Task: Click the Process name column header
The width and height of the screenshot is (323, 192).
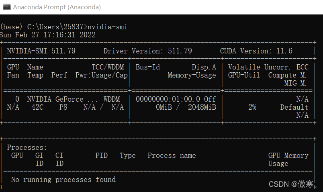Action: [172, 155]
